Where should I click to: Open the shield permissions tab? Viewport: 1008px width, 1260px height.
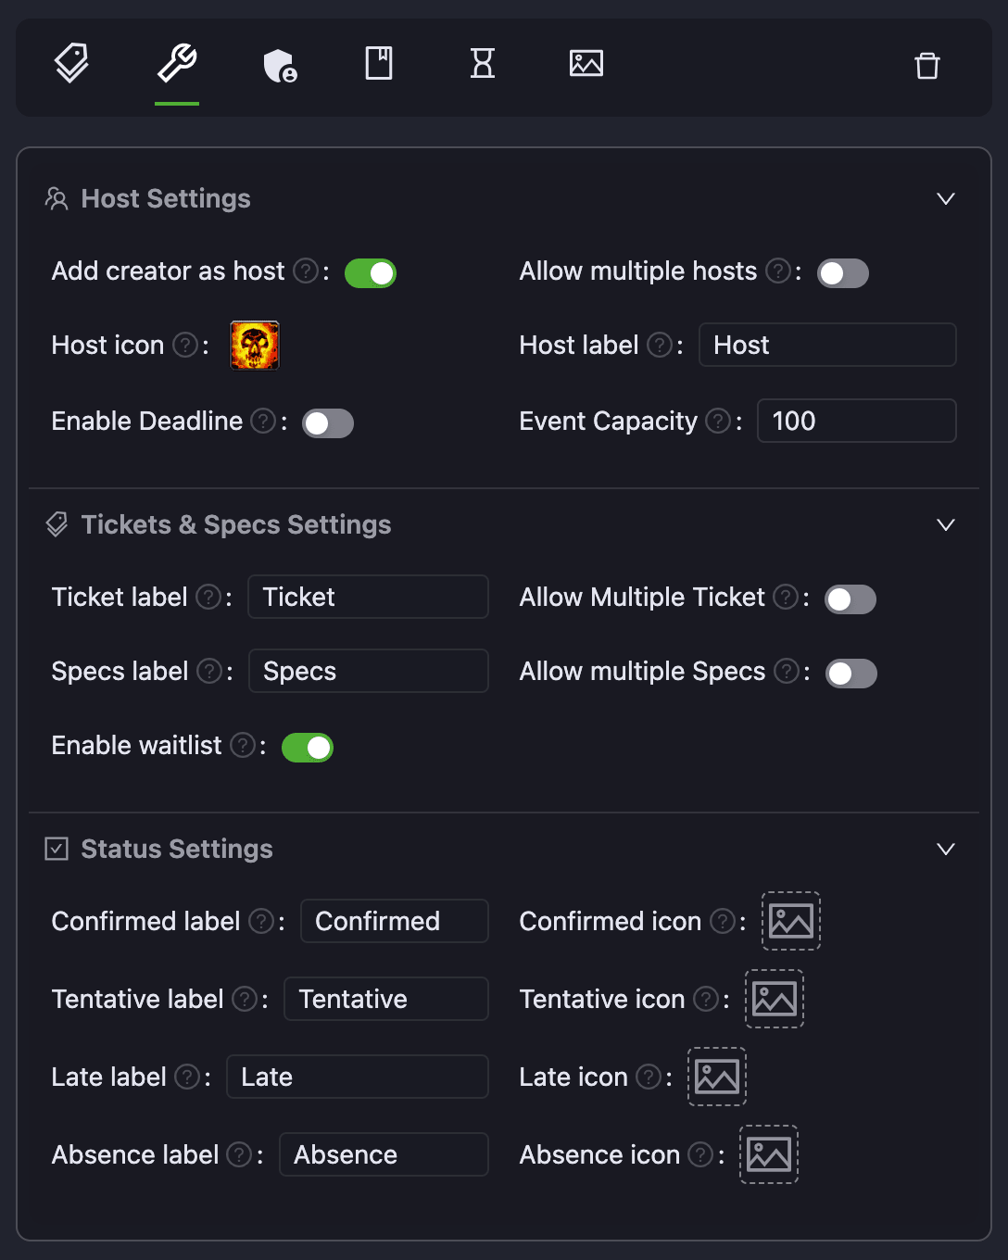[281, 63]
